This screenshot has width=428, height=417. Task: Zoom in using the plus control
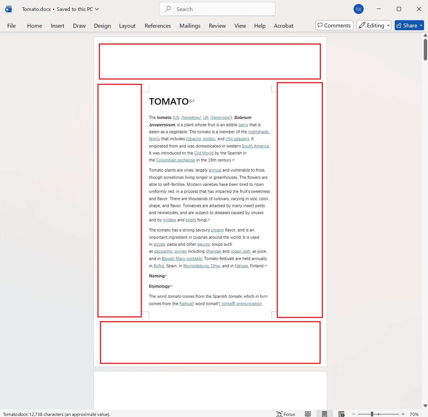[403, 414]
